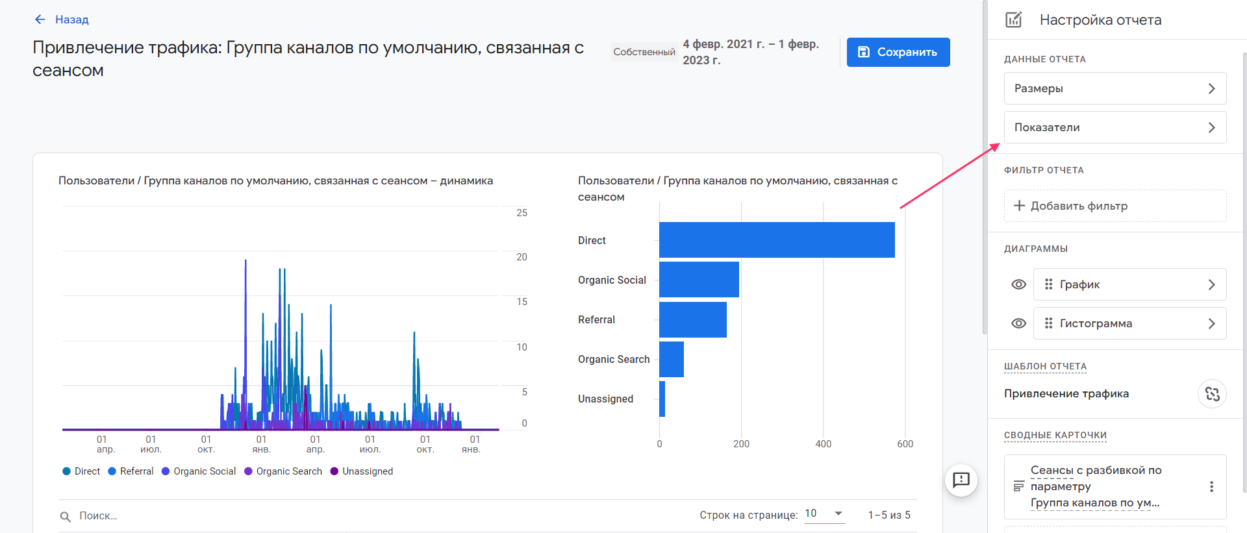
Task: Click drag handle icon beside Гистограмма
Action: click(1048, 323)
